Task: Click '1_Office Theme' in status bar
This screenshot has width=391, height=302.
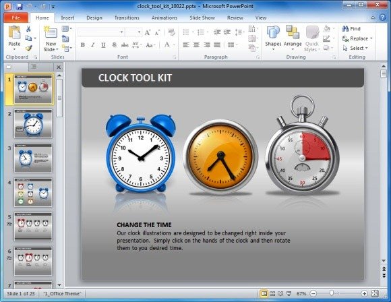Action: 62,293
